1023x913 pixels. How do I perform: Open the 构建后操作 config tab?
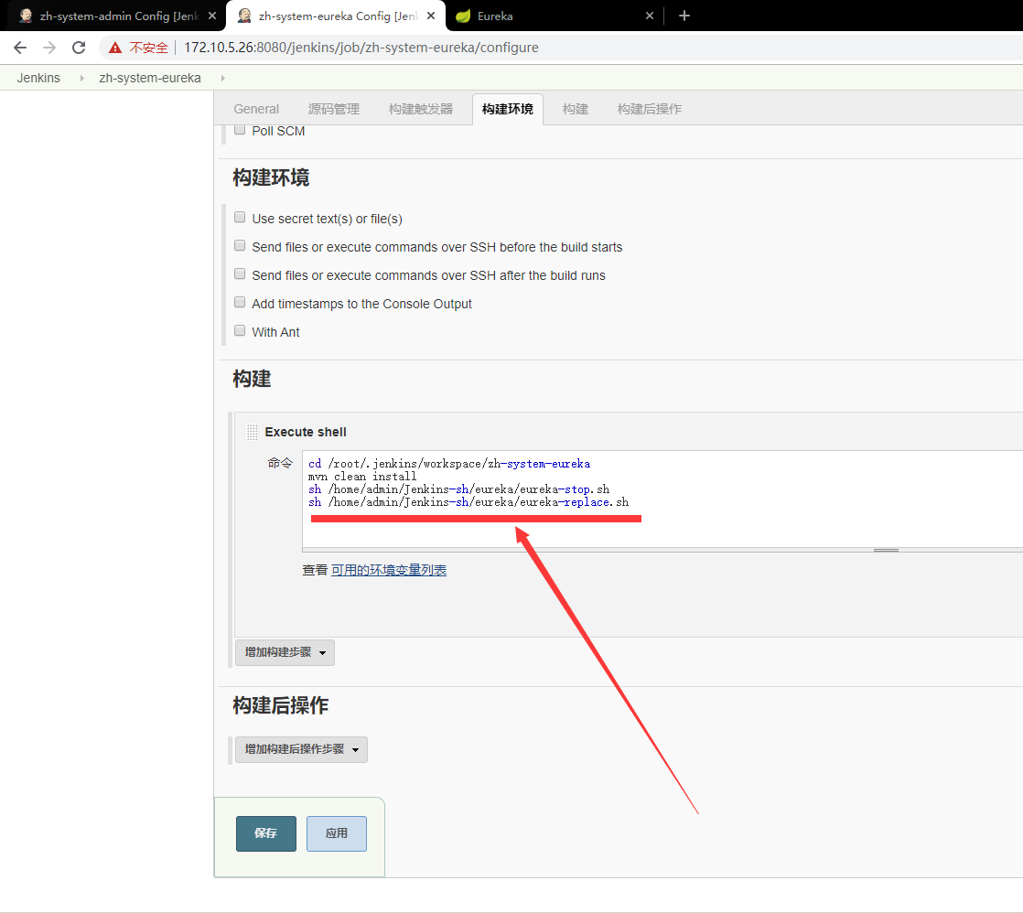649,109
